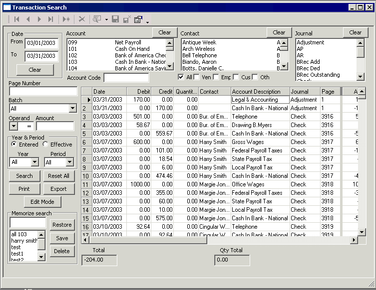Check the All contacts checkbox

point(181,77)
